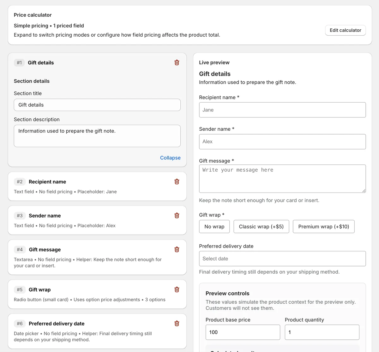The image size is (379, 352).
Task: Delete the Sender name field
Action: pos(177,215)
